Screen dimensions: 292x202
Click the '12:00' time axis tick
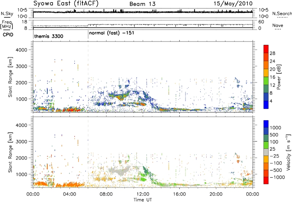[x=143, y=194]
